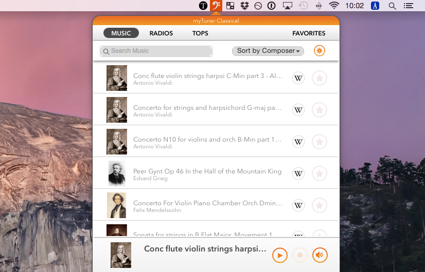The height and width of the screenshot is (272, 425).
Task: Click Vivaldi portrait beside Concerto N10 for violins
Action: pyautogui.click(x=117, y=142)
